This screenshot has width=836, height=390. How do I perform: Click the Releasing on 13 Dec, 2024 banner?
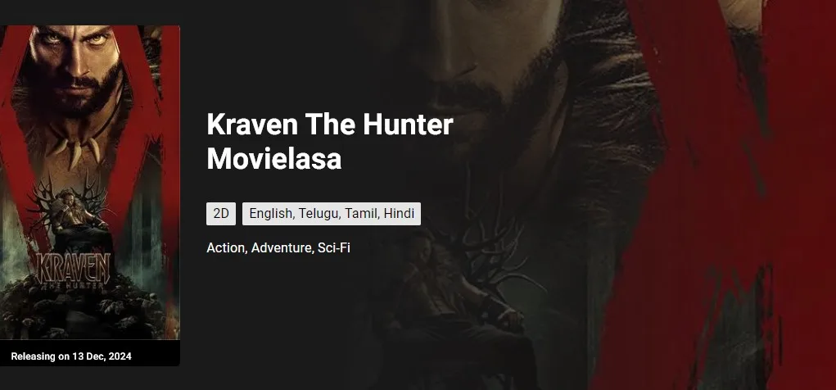coord(89,353)
